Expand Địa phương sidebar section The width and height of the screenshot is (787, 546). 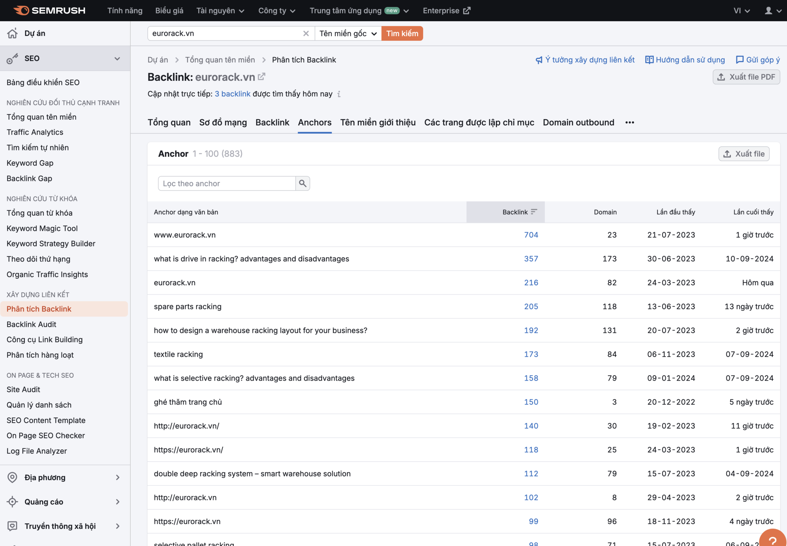[118, 477]
